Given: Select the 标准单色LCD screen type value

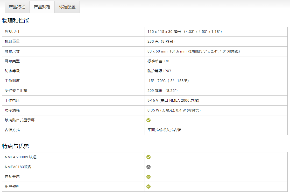Looking at the screenshot, I should click(158, 61).
